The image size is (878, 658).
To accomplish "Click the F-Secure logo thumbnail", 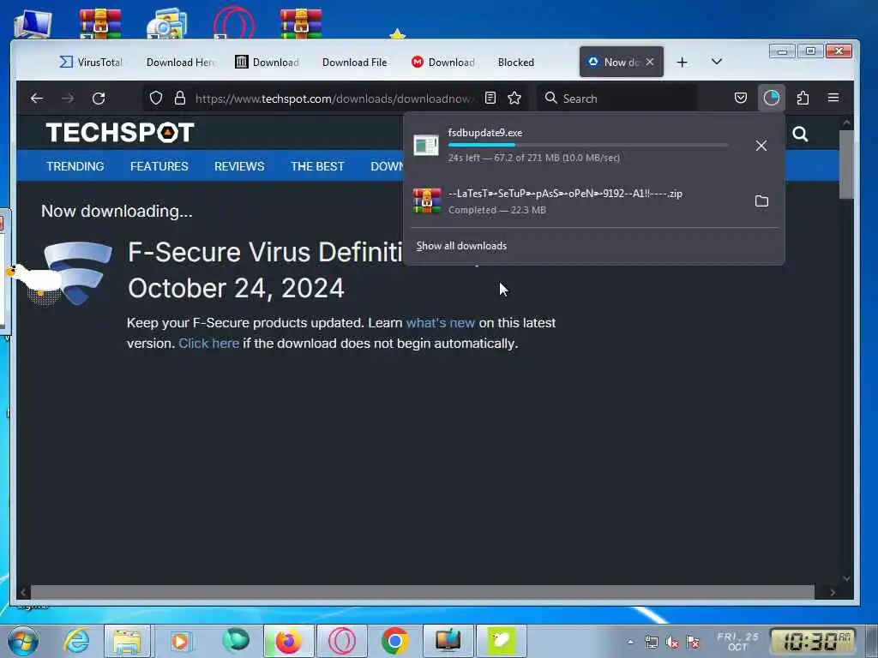I will coord(78,273).
